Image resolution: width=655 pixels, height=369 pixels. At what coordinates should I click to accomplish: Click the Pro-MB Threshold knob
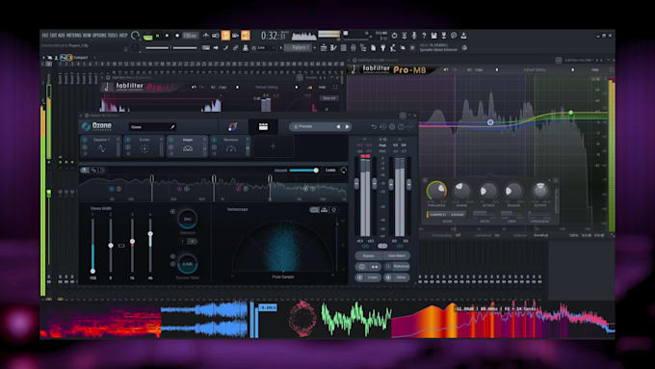(x=436, y=191)
